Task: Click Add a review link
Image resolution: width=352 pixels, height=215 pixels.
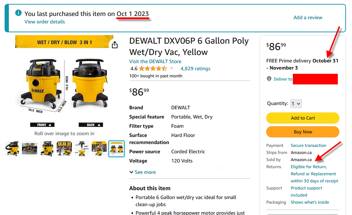Action: (308, 17)
